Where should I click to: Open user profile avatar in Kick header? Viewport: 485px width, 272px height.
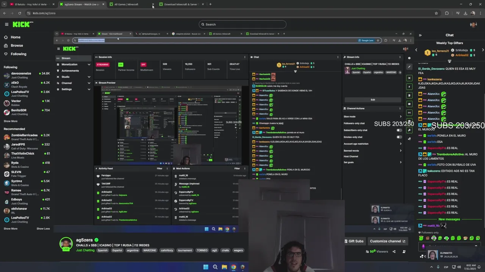tap(473, 25)
